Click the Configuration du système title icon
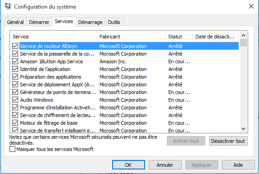 [x=8, y=6]
